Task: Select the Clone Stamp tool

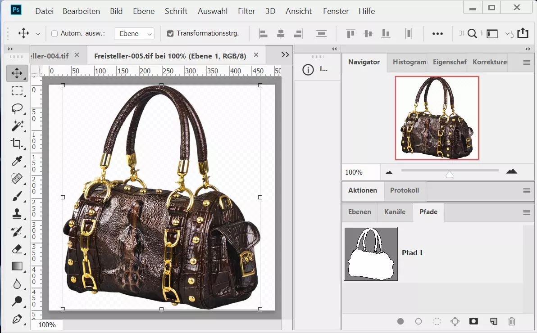Action: pyautogui.click(x=17, y=214)
